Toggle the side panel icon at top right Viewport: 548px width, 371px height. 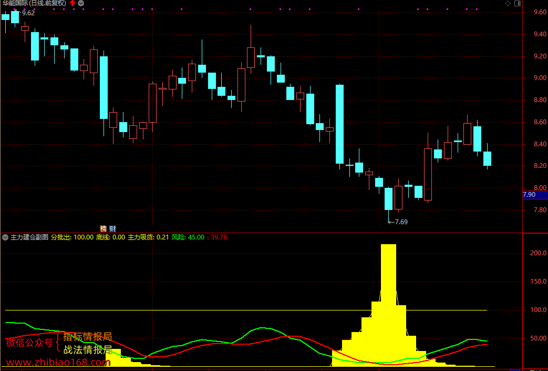click(517, 4)
